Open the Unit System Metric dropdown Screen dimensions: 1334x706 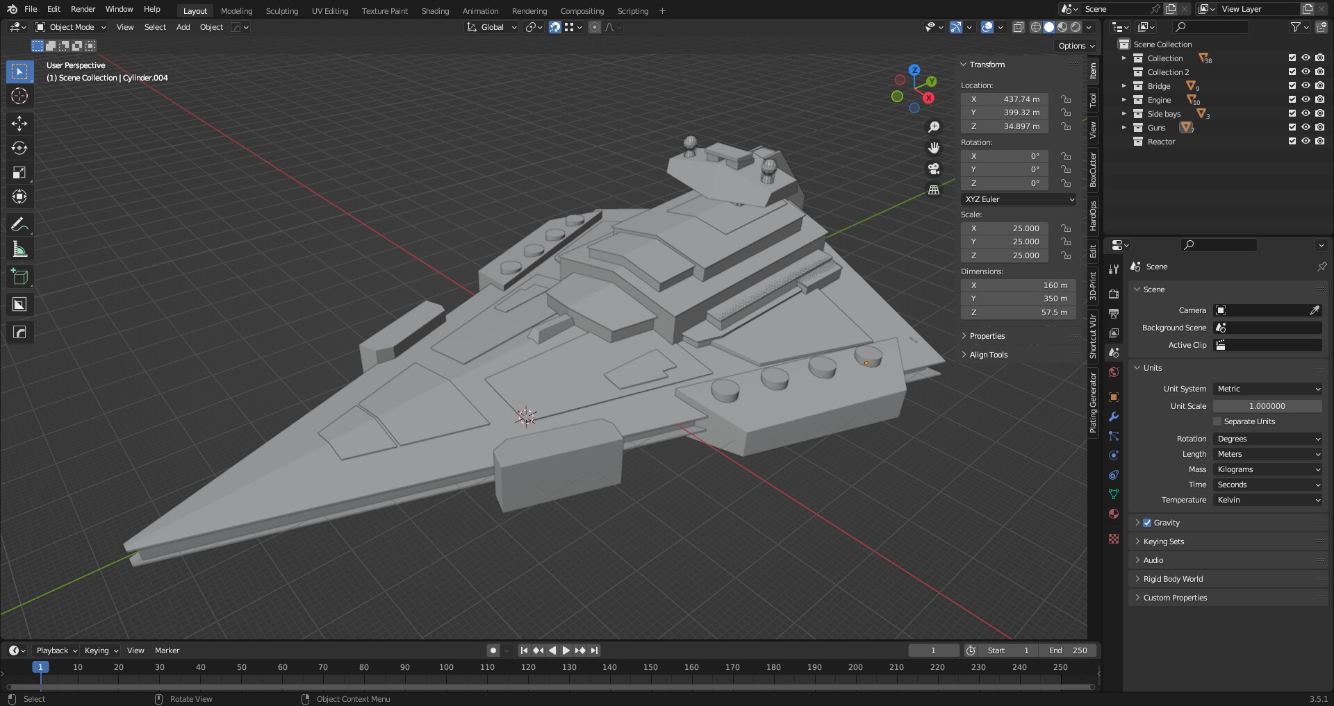pyautogui.click(x=1268, y=389)
